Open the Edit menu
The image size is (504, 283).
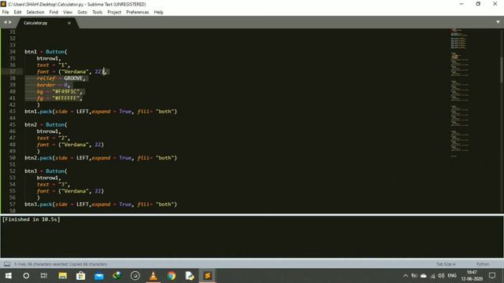pos(17,13)
